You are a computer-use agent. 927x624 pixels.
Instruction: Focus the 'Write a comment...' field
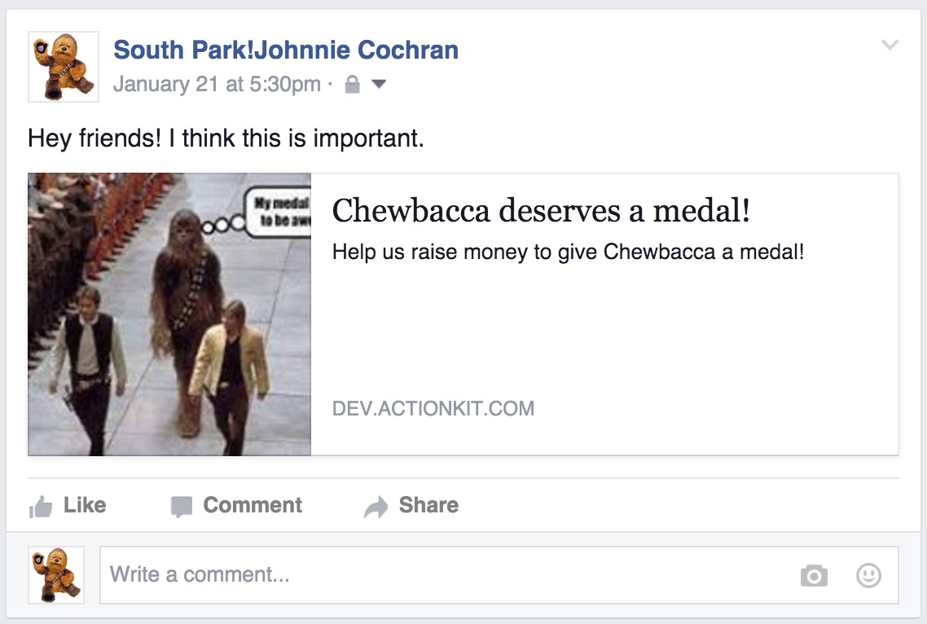click(499, 575)
